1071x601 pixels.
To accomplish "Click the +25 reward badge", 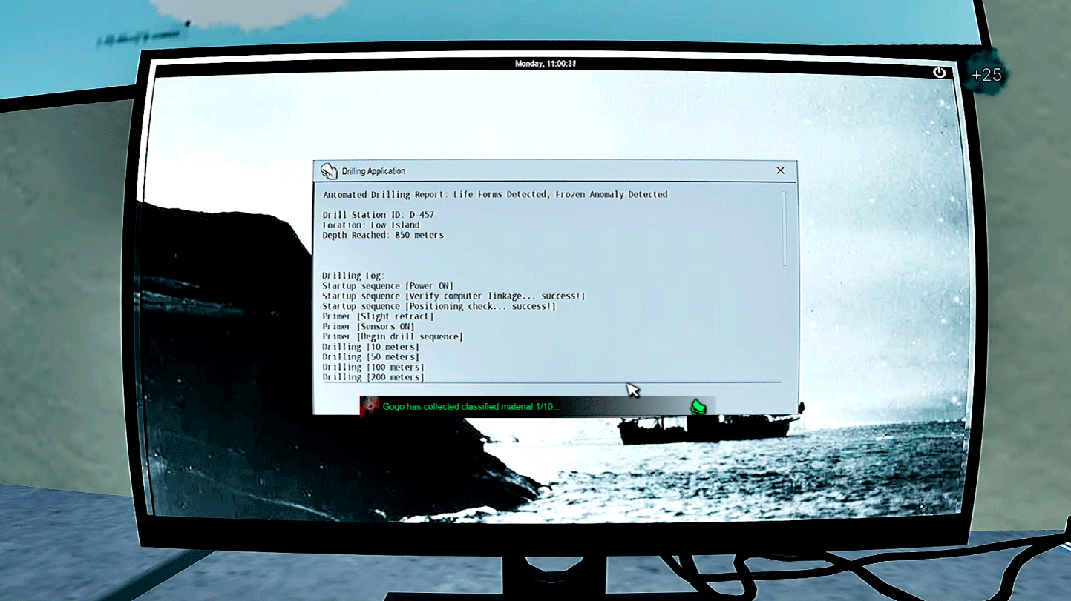I will click(986, 75).
